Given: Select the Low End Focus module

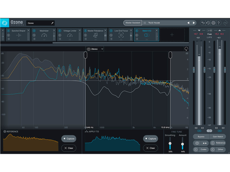Looking at the screenshot, I should 121,35.
